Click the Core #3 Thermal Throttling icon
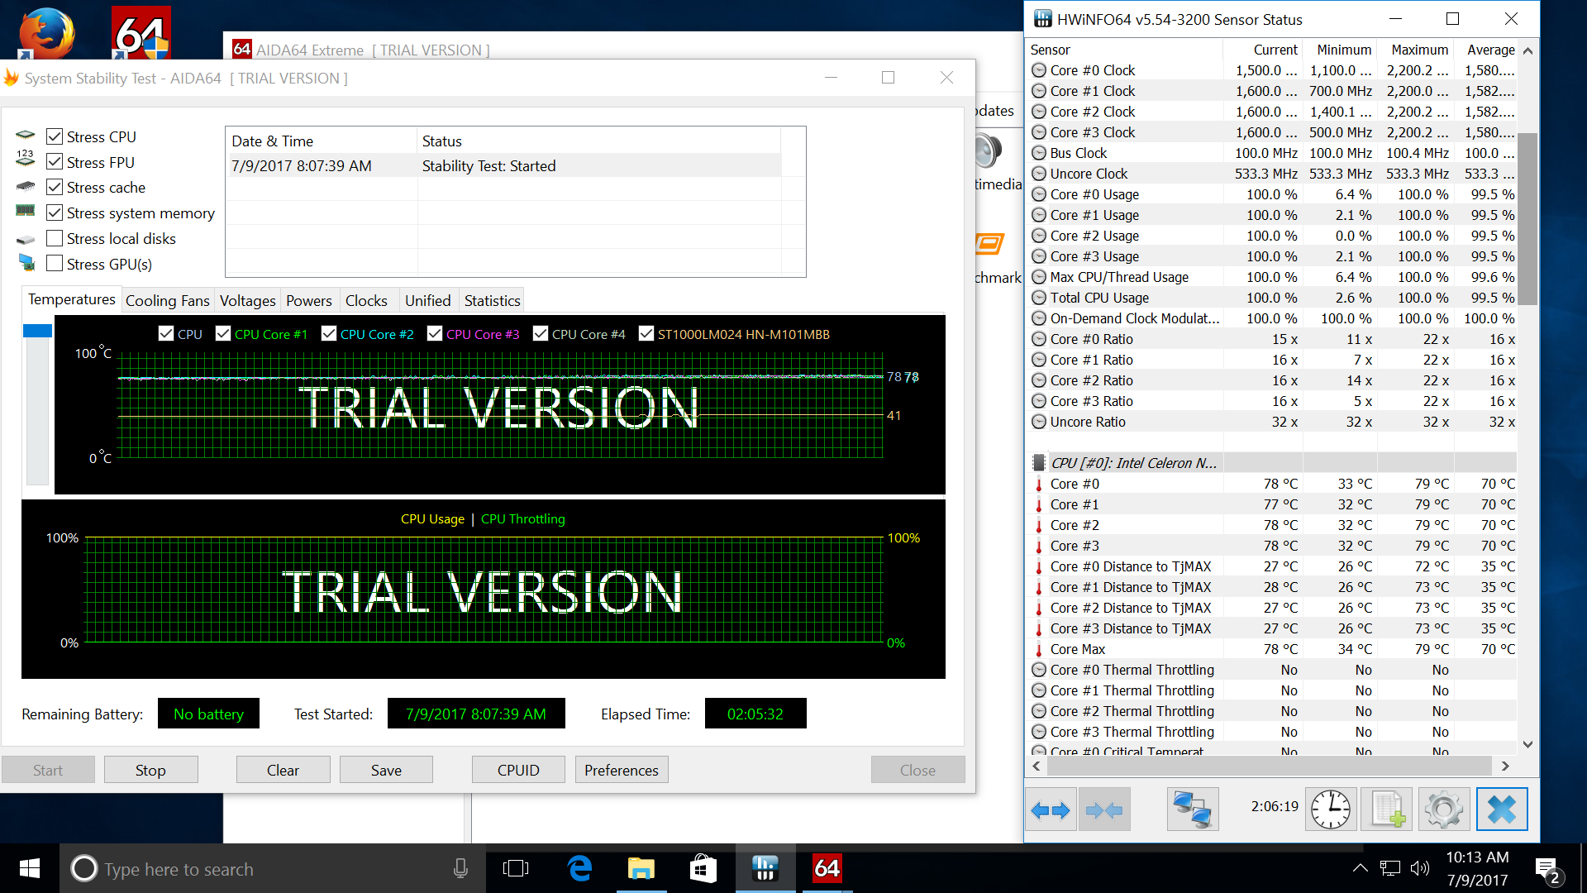 [1039, 732]
